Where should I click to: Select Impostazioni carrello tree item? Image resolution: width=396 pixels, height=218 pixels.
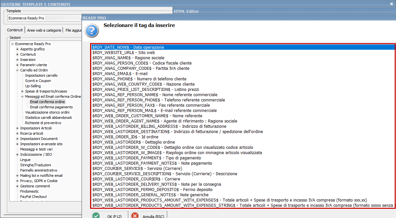pos(41,75)
